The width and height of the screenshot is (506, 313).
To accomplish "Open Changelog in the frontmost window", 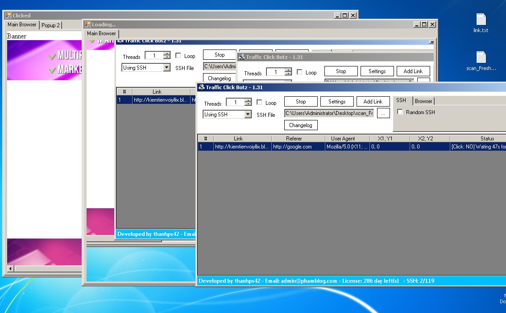I will pos(300,125).
